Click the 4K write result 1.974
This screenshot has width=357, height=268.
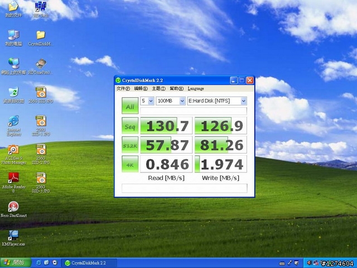tap(221, 164)
